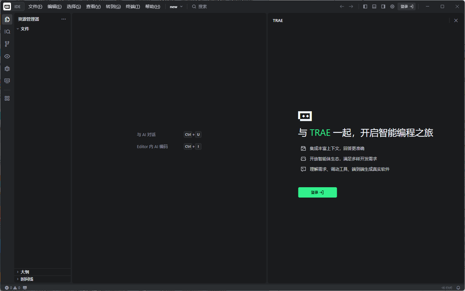Screen dimensions: 465x291
Task: Click the IDE mode switcher label
Action: click(17, 6)
